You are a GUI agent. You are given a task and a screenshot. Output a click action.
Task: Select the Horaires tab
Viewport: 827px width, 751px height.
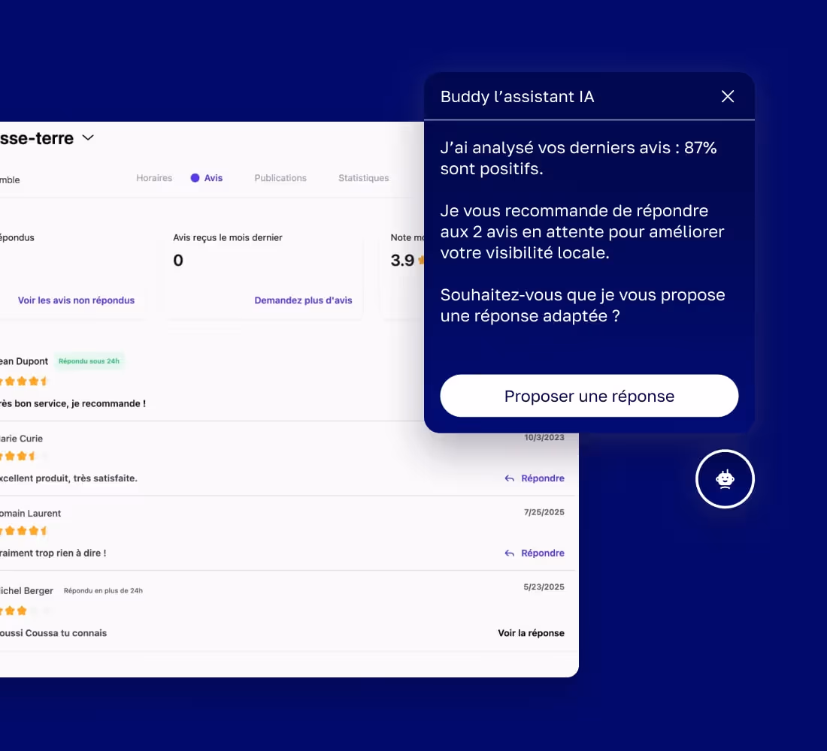[x=153, y=178]
